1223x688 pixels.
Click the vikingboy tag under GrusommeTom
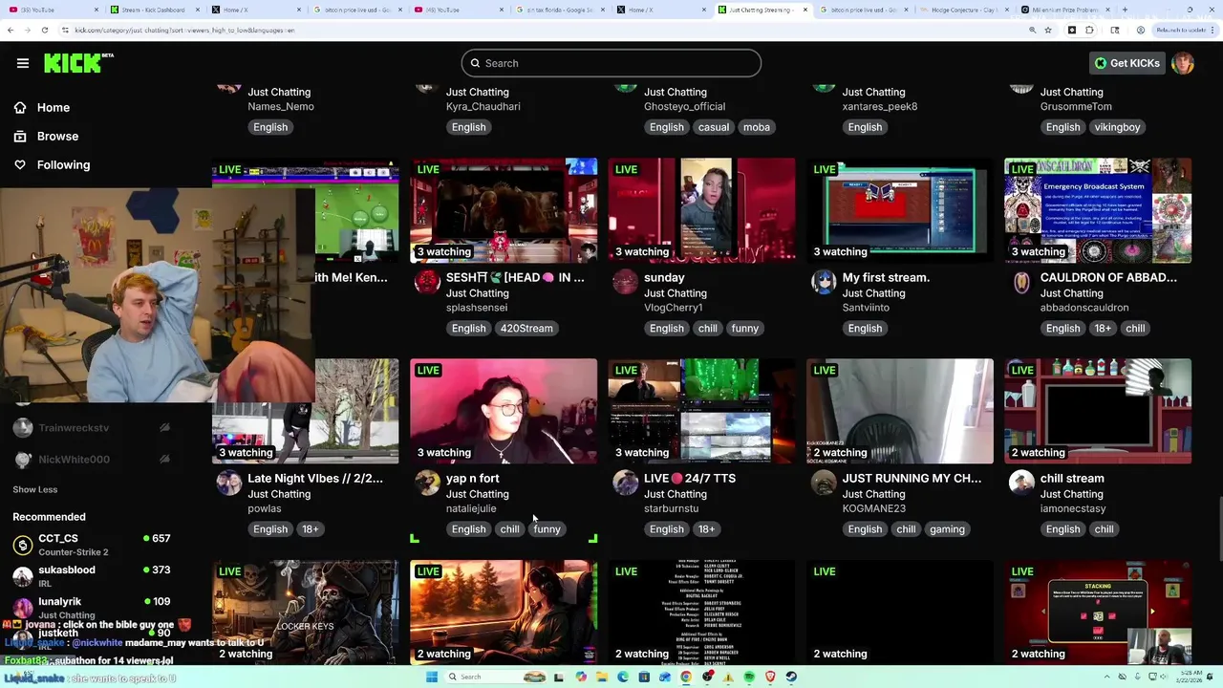click(1117, 127)
